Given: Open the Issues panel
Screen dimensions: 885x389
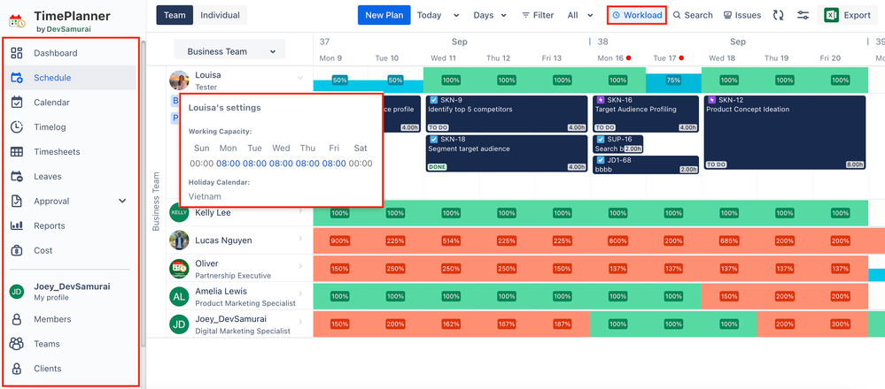Looking at the screenshot, I should coord(742,15).
